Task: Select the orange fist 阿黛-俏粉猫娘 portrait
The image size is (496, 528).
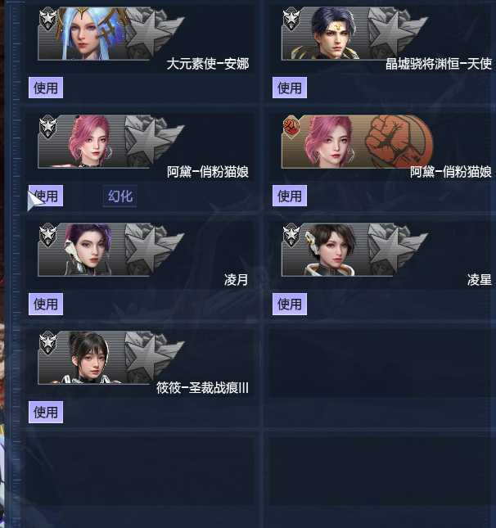Action: click(330, 142)
